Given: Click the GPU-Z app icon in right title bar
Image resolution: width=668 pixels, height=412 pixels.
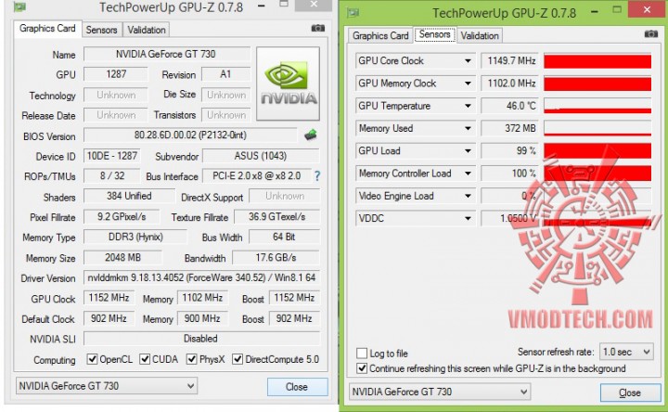Looking at the screenshot, I should (353, 13).
